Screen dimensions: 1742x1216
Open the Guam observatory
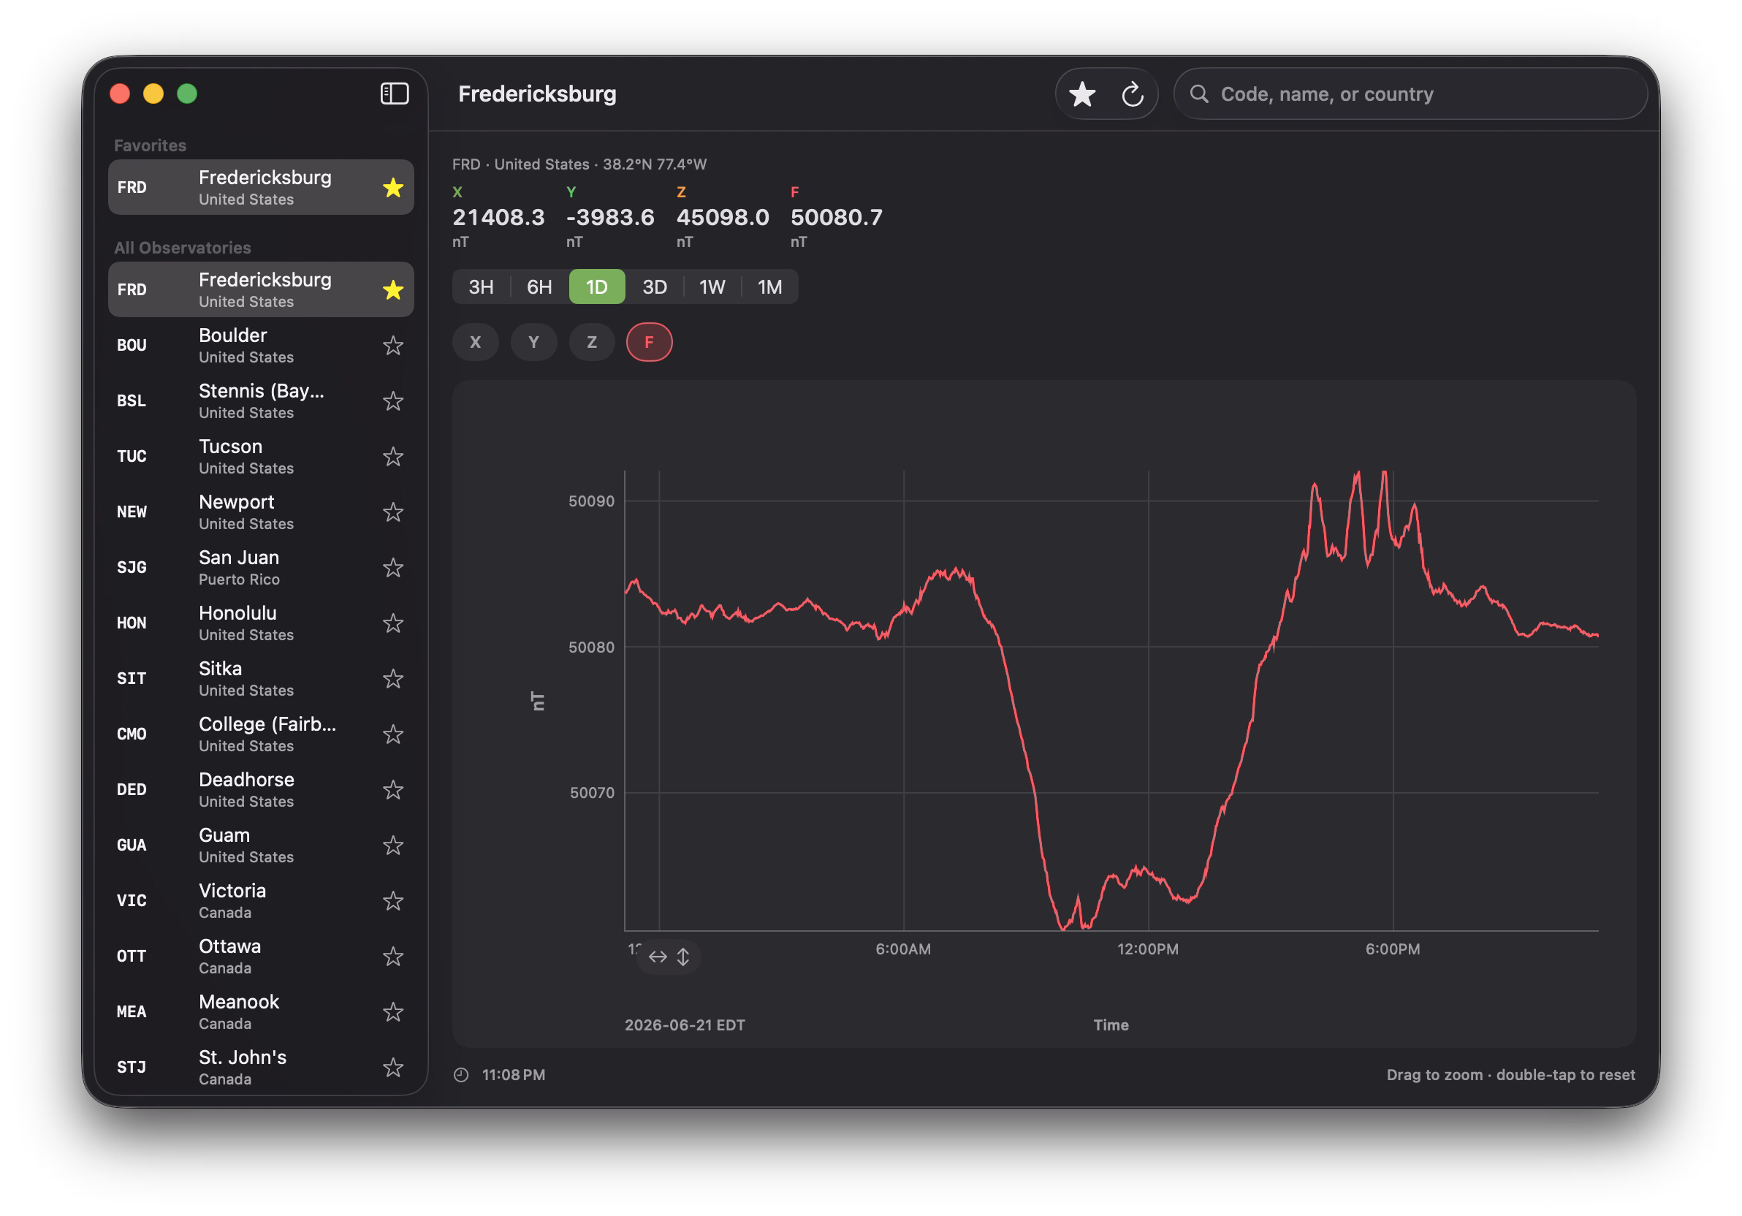point(261,845)
